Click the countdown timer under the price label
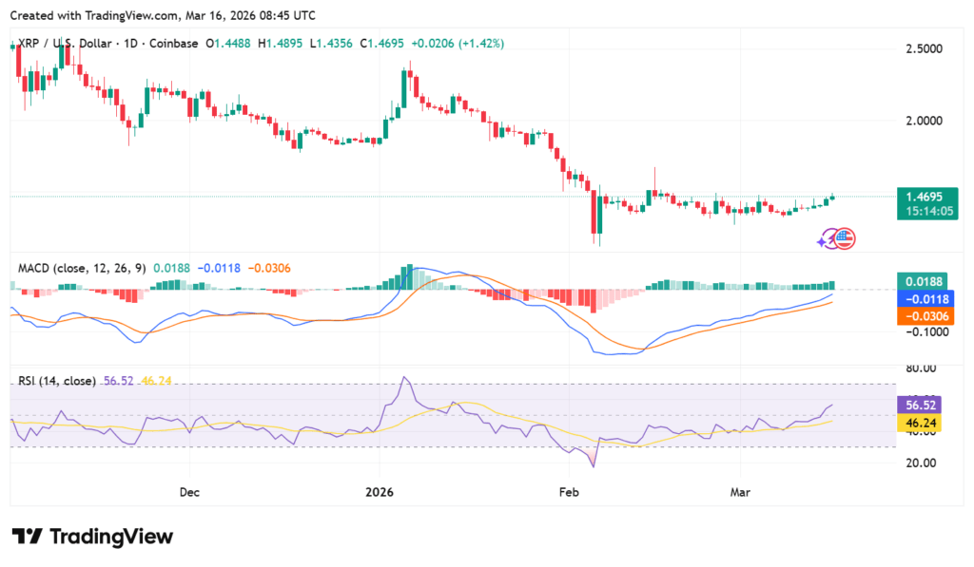Screen dimensions: 974x567 [x=930, y=209]
